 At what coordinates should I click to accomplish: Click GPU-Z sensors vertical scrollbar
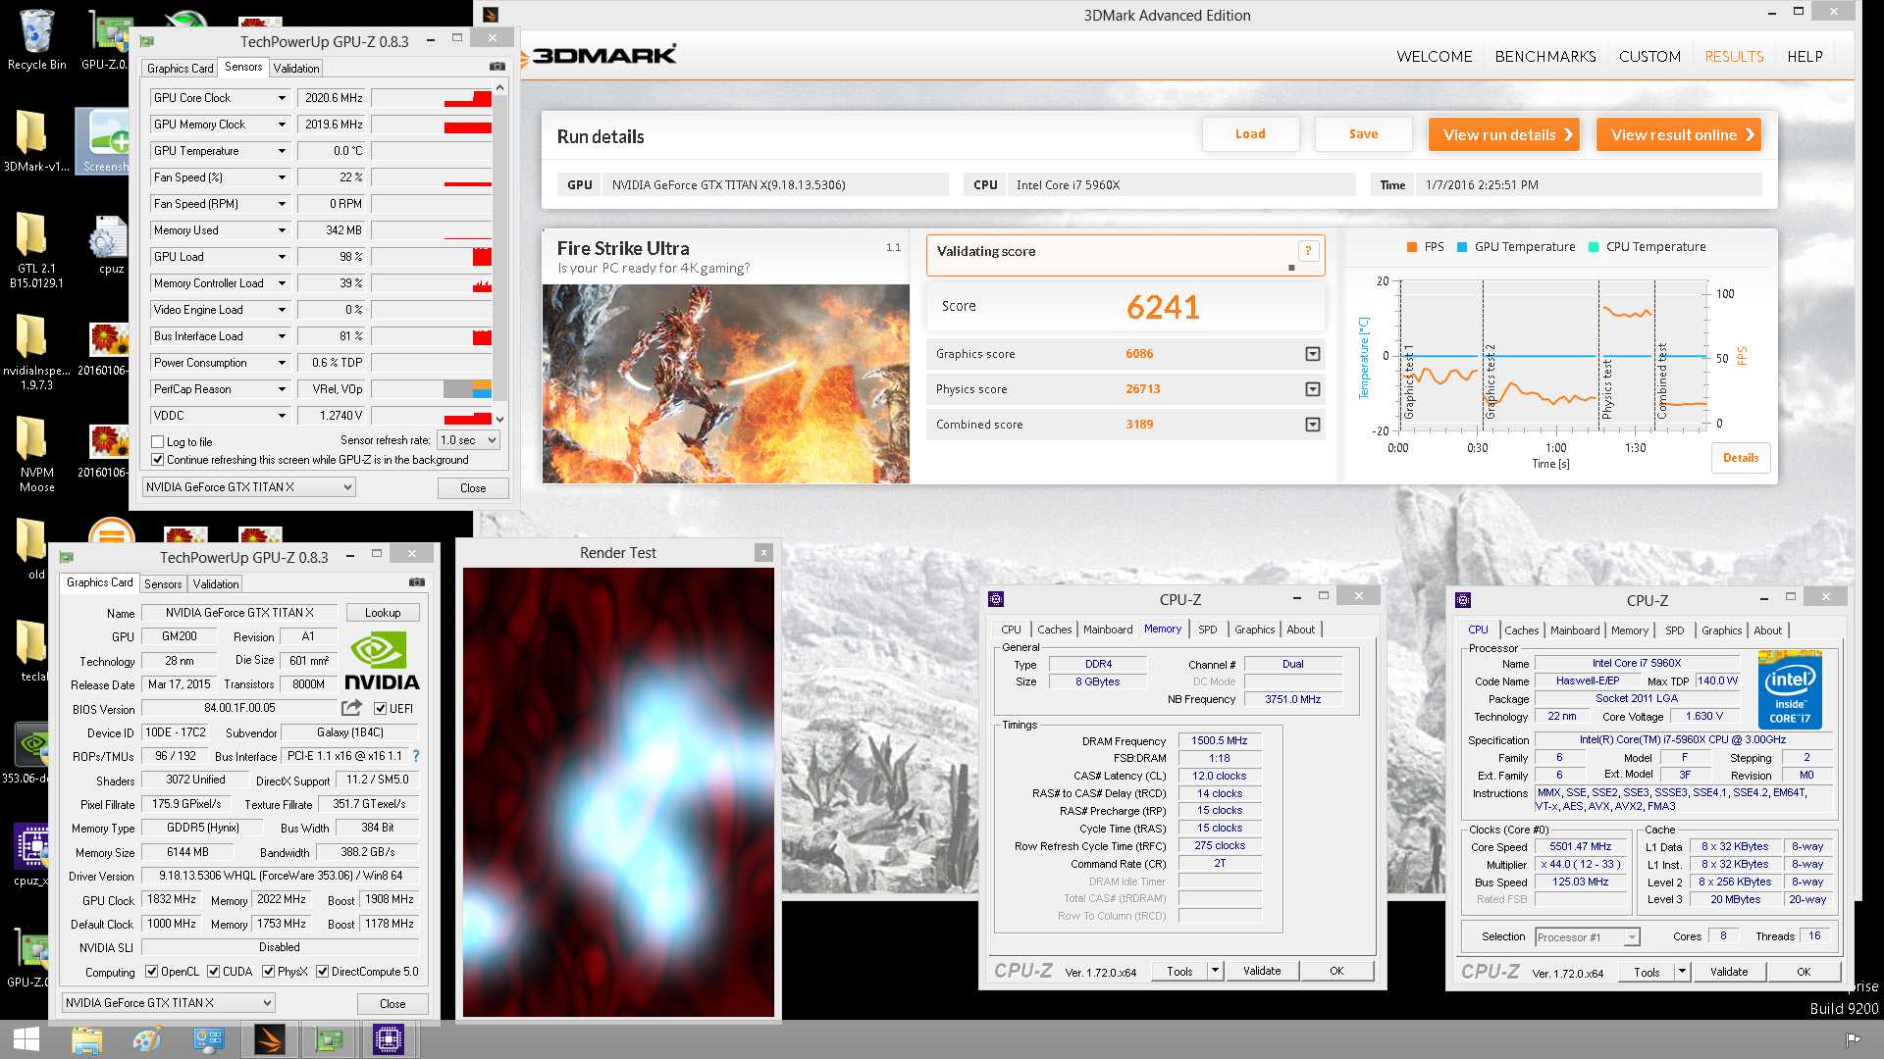[x=500, y=245]
